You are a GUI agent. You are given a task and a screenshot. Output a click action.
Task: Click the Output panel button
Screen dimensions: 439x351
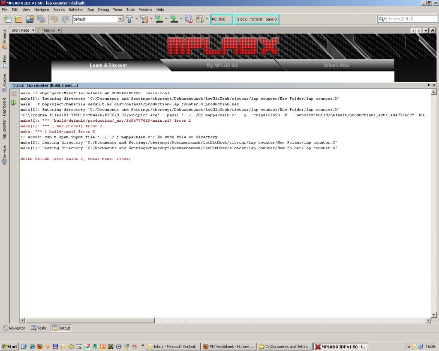pyautogui.click(x=61, y=328)
